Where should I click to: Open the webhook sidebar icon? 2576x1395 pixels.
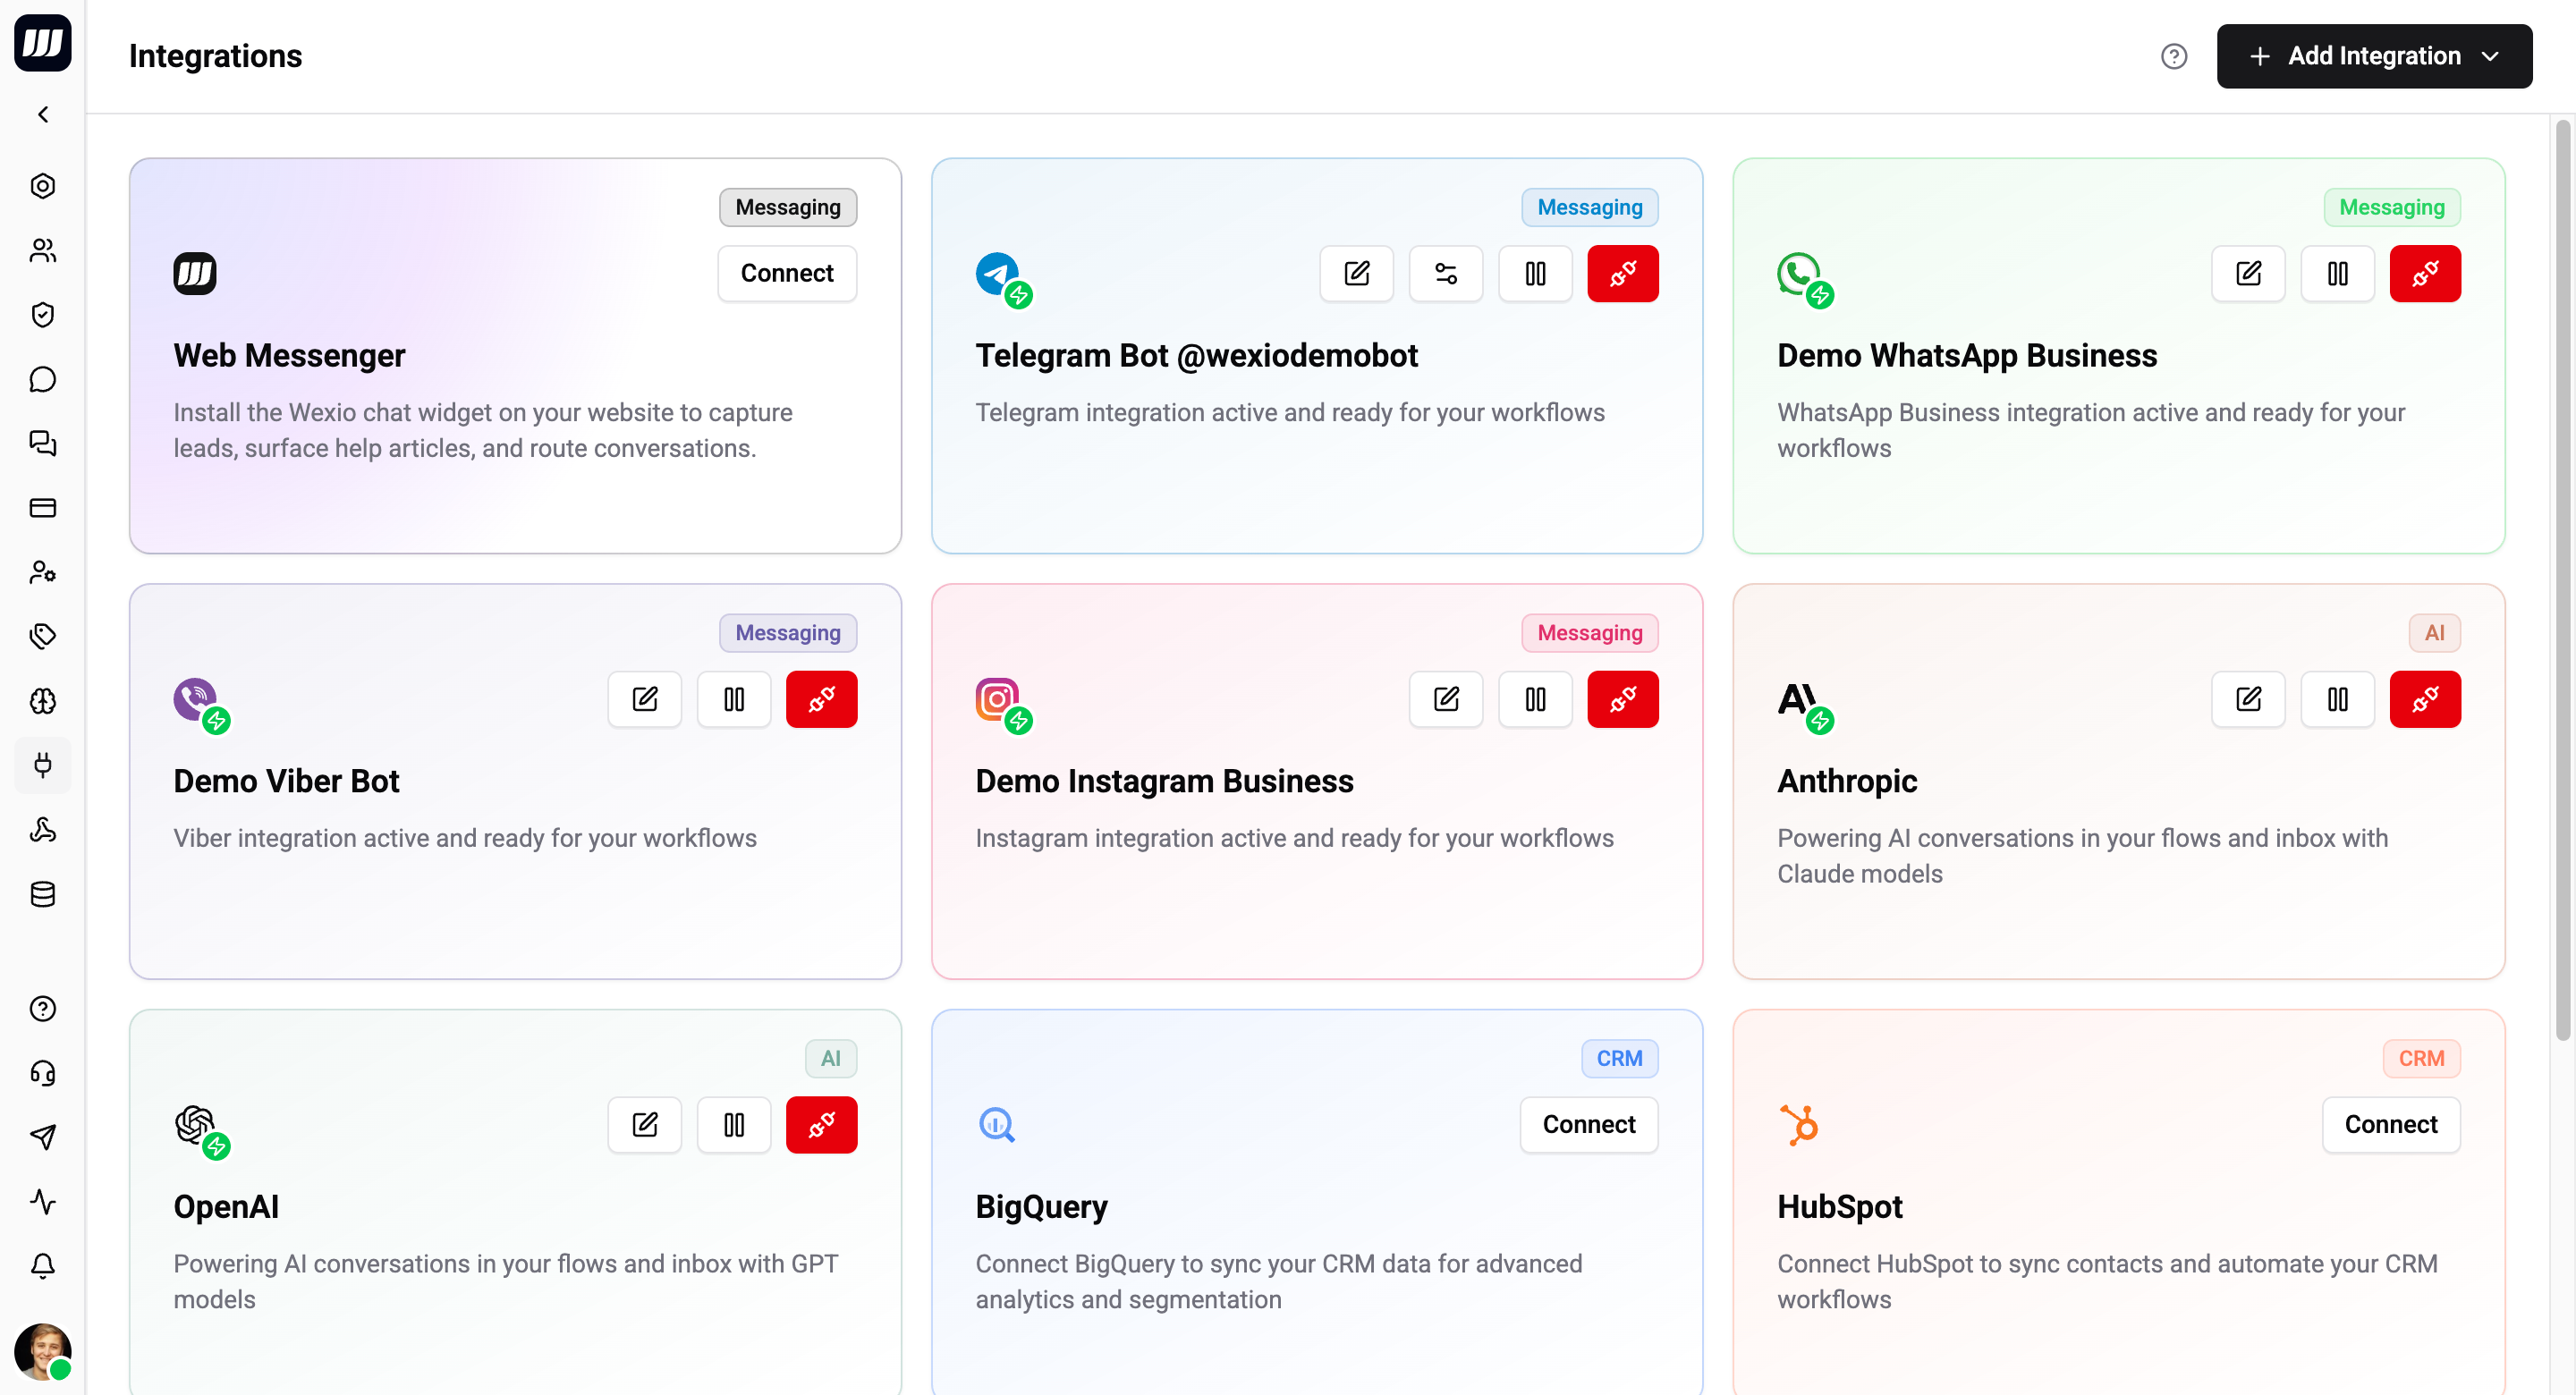pos(43,830)
